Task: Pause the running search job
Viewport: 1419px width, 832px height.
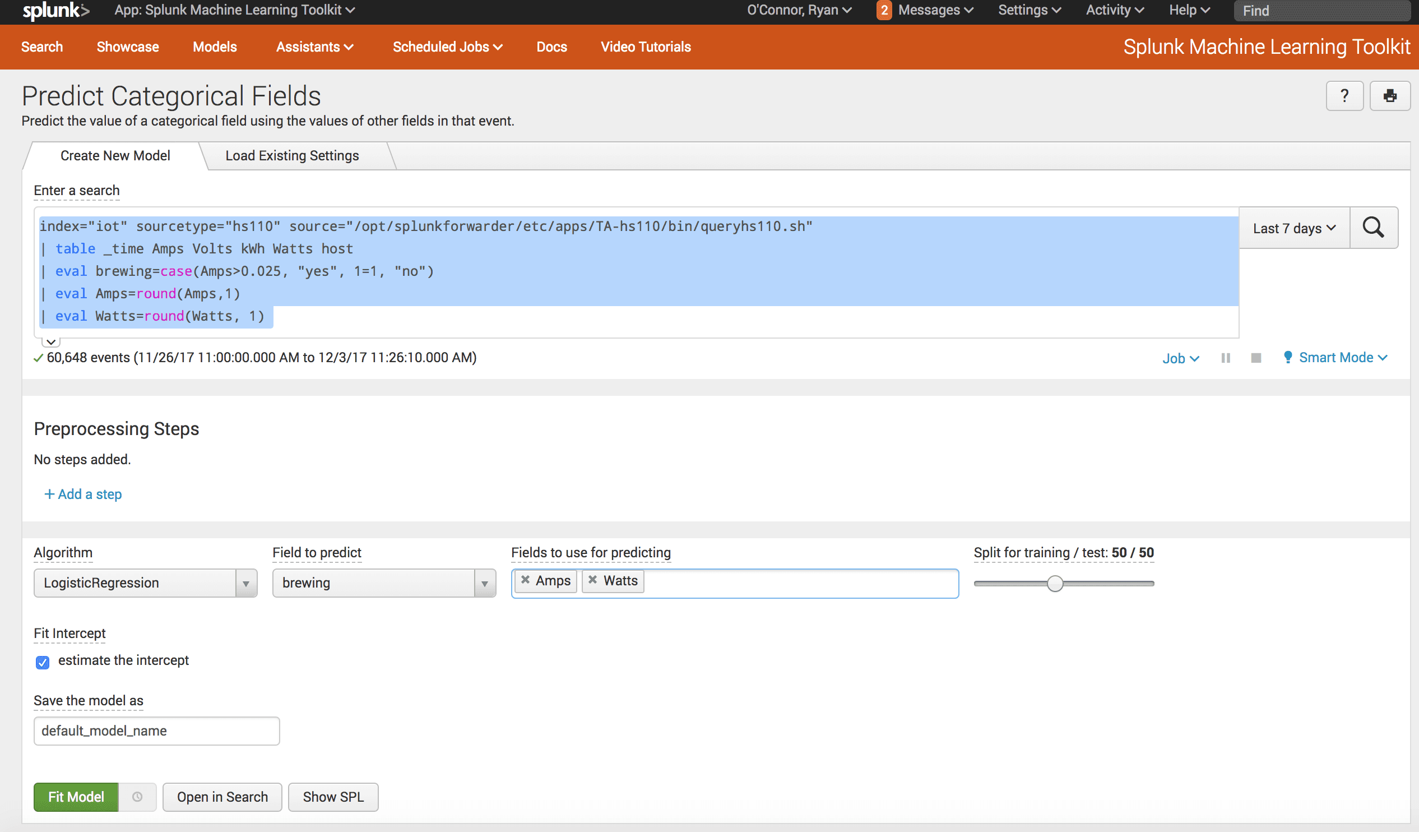Action: coord(1226,358)
